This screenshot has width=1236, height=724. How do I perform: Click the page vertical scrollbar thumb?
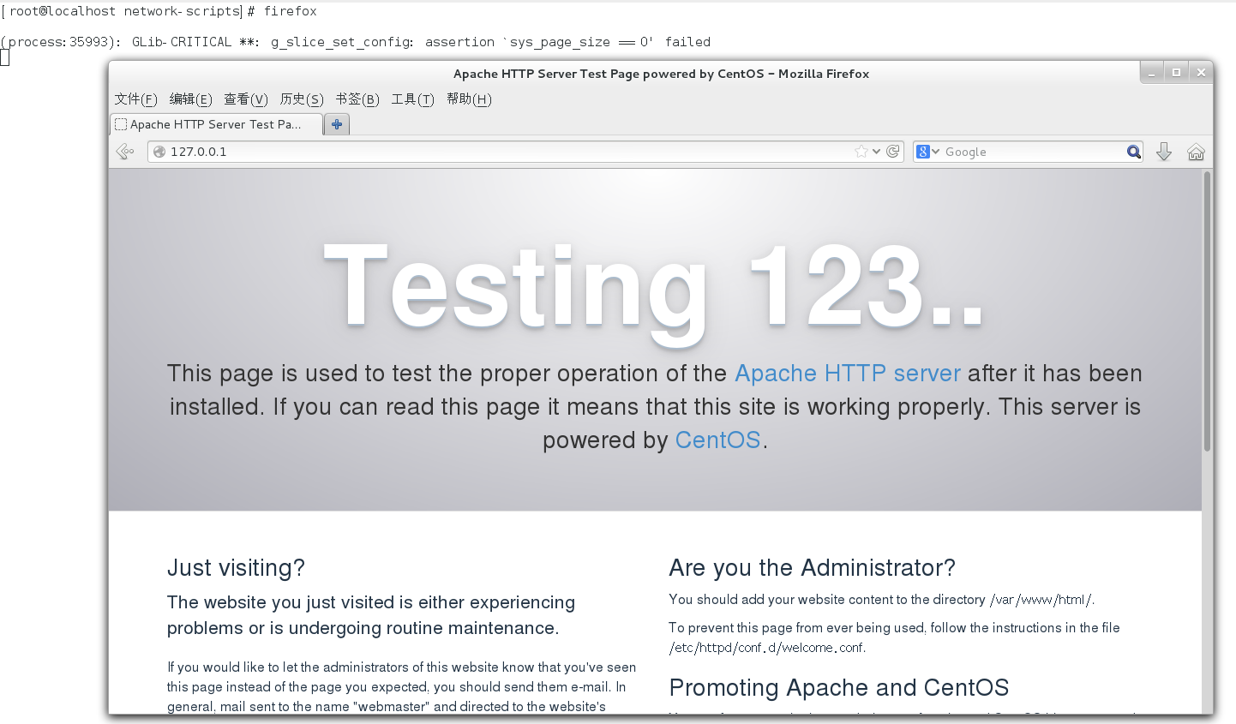1207,311
